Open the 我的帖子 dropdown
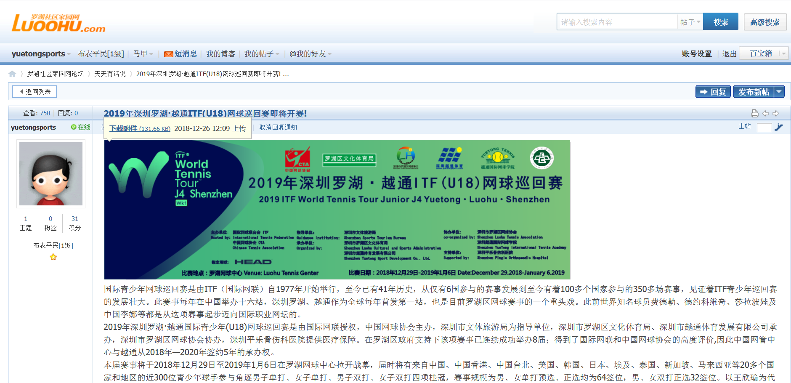Screen dimensions: 791x383 coord(262,54)
